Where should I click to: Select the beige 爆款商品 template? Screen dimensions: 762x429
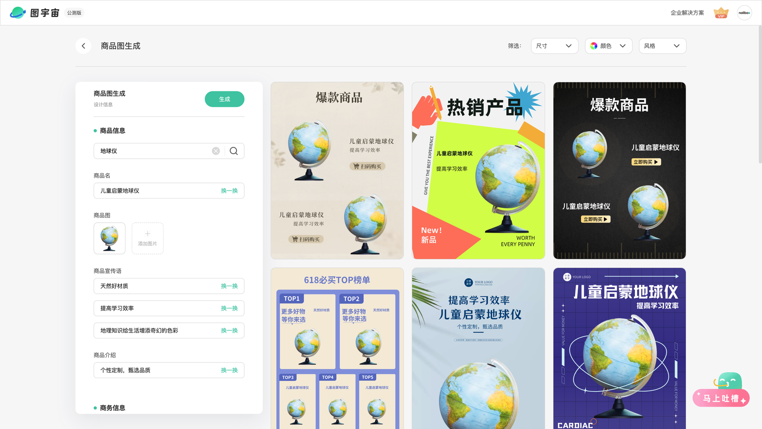point(337,171)
